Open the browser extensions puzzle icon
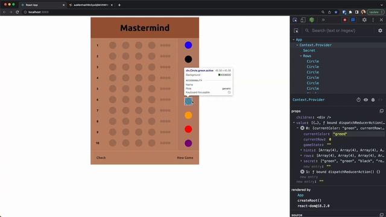 [350, 12]
